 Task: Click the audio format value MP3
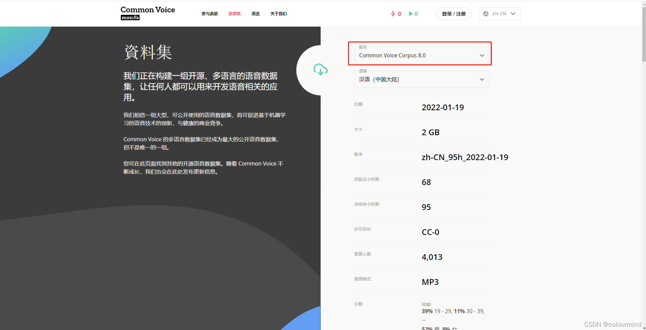[430, 282]
